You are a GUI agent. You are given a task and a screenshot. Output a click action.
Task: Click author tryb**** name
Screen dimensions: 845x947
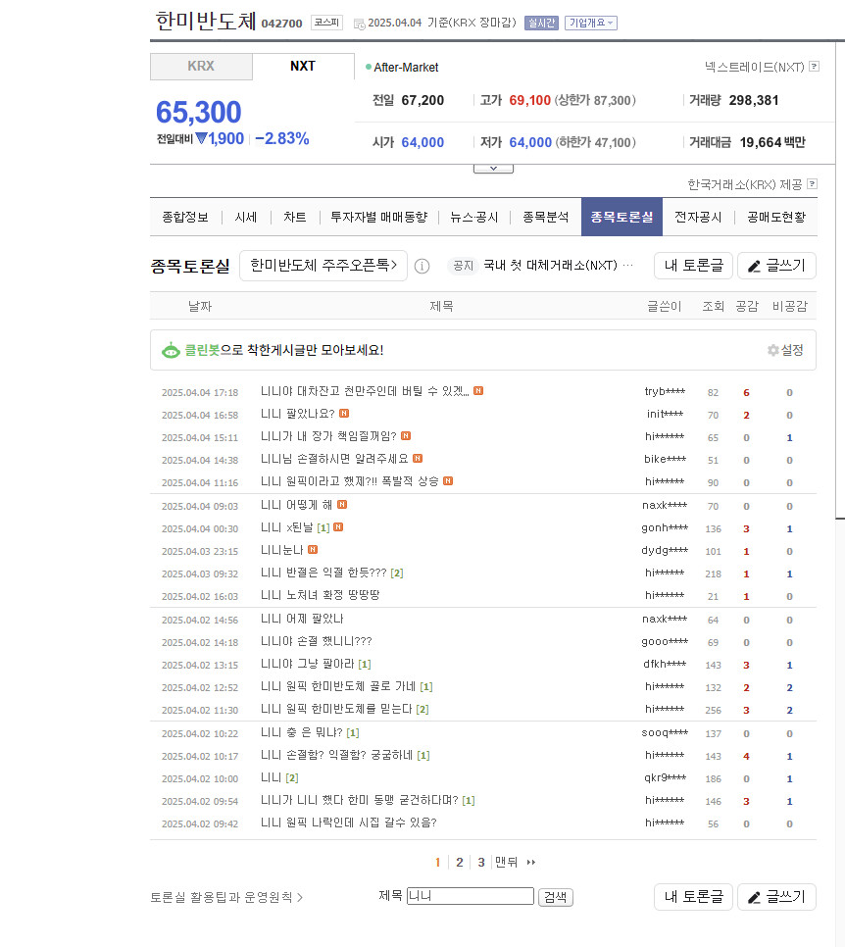[x=665, y=391]
